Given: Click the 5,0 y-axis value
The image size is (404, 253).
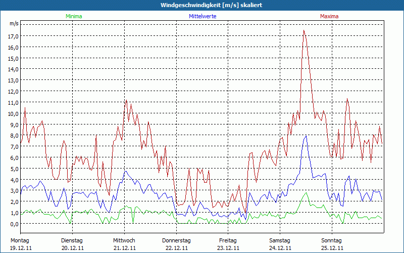Looking at the screenshot, I should [14, 169].
